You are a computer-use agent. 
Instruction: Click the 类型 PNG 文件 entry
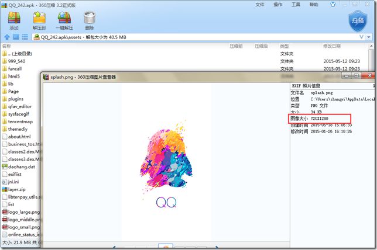point(309,106)
